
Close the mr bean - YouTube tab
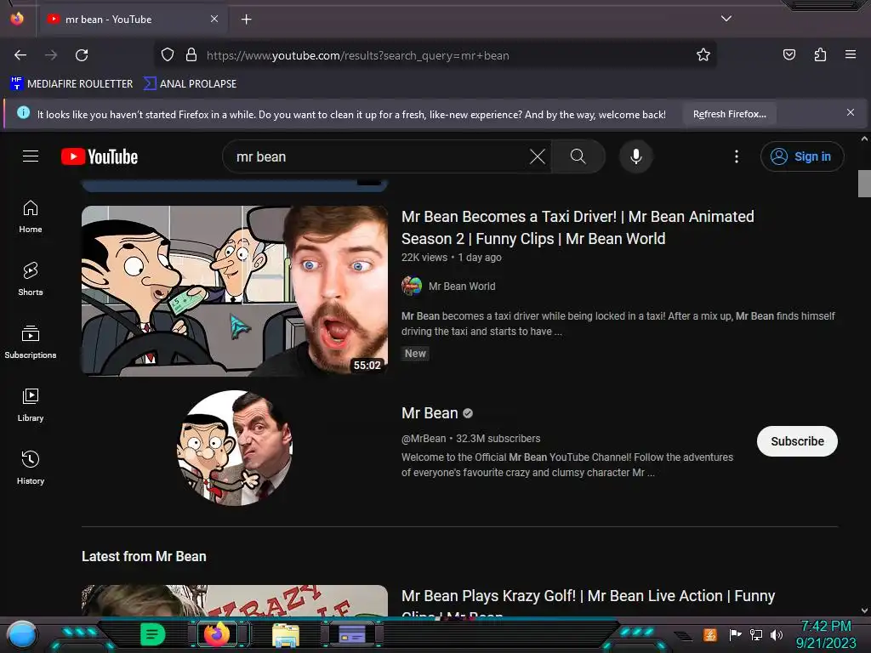[213, 19]
